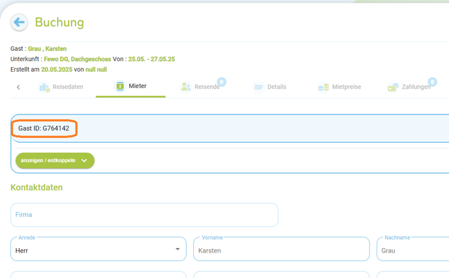449x278 pixels.
Task: Click the Firma input field
Action: coord(144,215)
